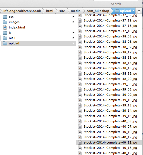Select the js folder name

coord(10,33)
